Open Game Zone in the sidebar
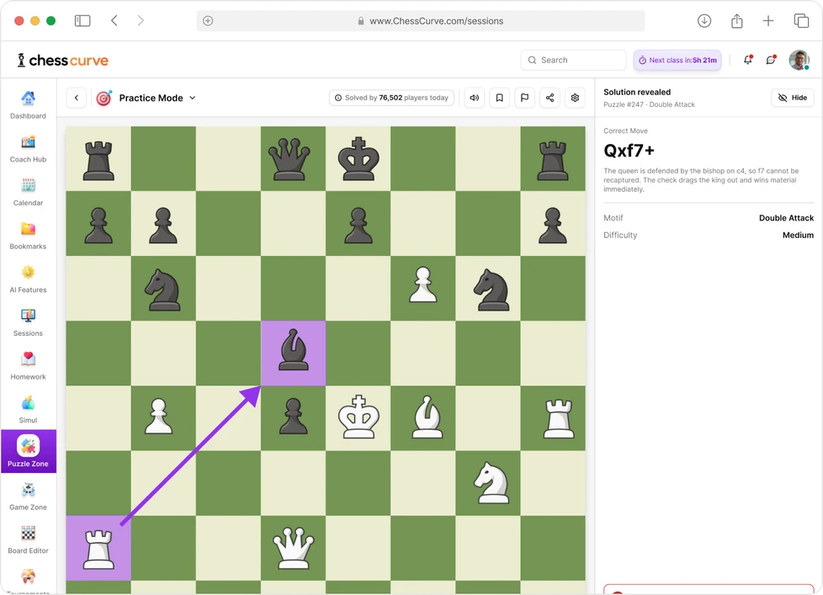 click(x=28, y=497)
